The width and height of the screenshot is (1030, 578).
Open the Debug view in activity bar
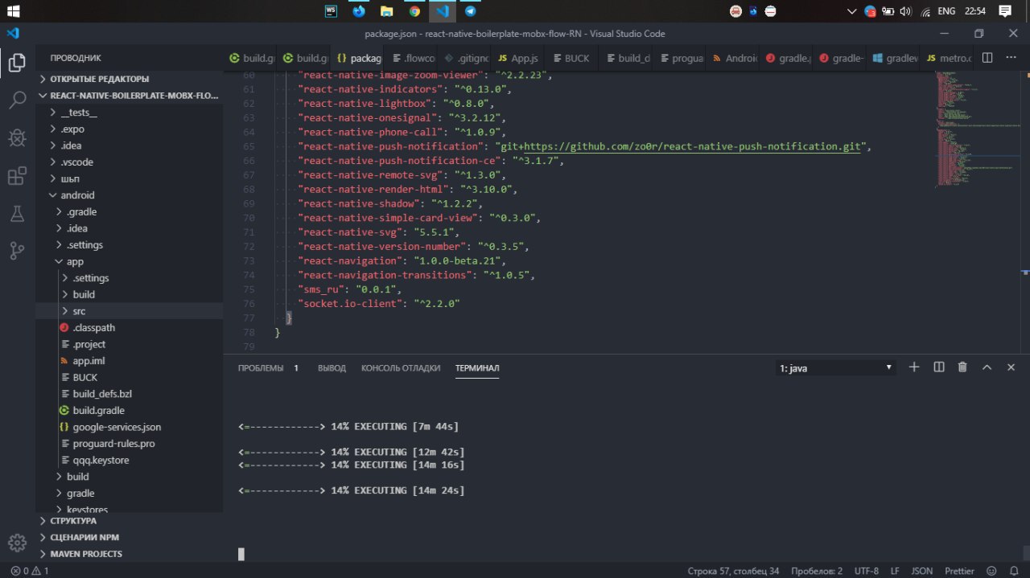16,137
